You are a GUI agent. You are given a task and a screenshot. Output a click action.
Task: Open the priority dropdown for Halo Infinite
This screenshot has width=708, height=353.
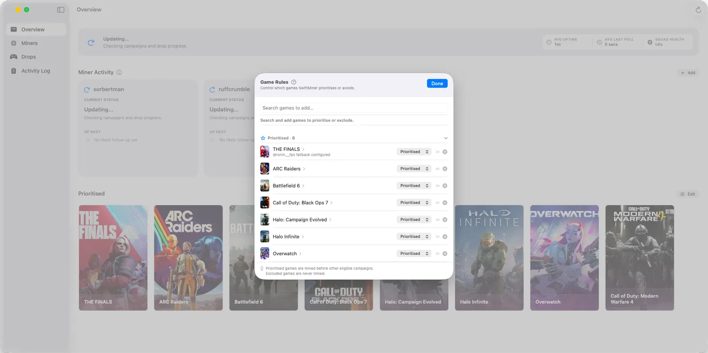point(414,237)
